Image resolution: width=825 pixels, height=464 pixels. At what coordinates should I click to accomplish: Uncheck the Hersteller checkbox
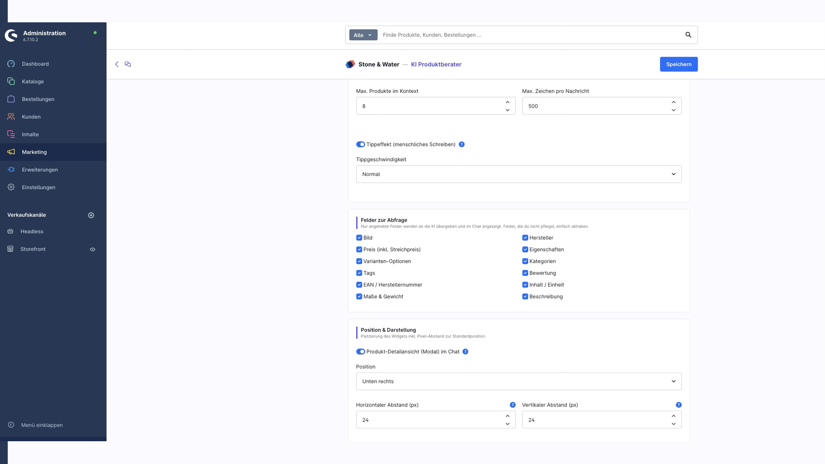click(525, 238)
